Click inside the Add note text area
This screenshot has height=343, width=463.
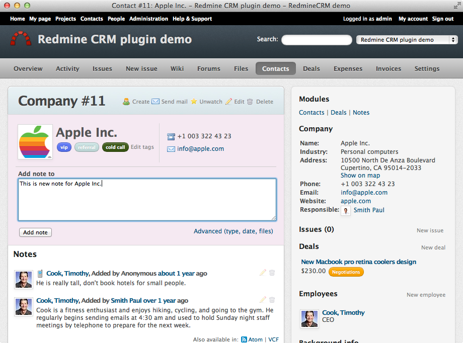coord(146,199)
